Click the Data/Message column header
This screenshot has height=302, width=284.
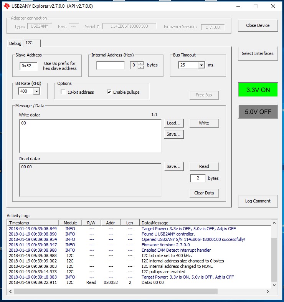pos(205,223)
